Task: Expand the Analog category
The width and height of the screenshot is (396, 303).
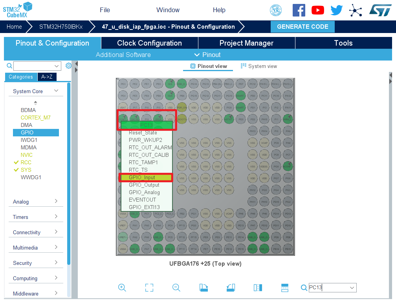Action: coord(35,202)
